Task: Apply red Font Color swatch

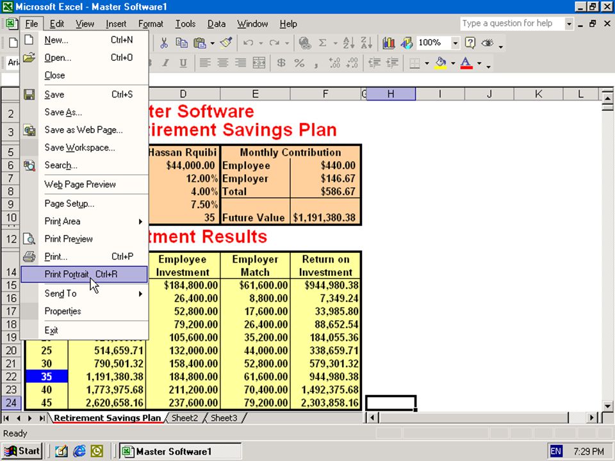Action: click(x=466, y=63)
